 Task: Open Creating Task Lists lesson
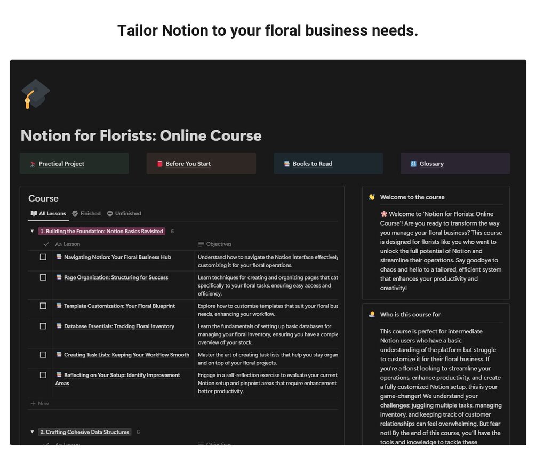click(x=126, y=355)
